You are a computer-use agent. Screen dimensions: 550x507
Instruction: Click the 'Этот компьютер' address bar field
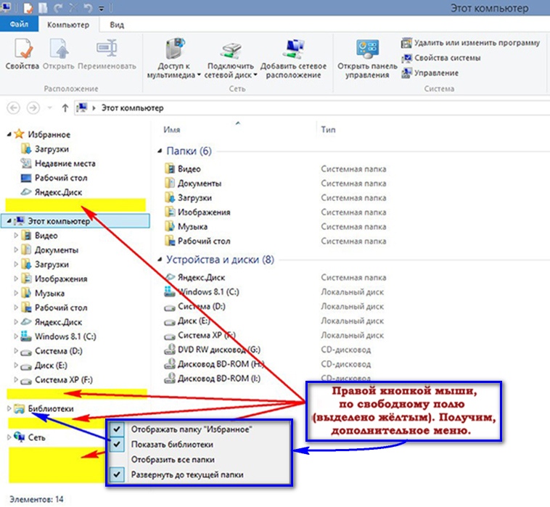coord(290,108)
